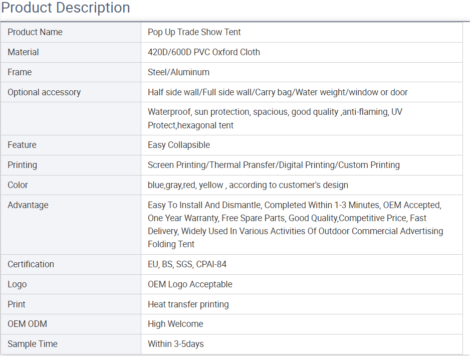Select the Advantage label cell

[x=71, y=225]
